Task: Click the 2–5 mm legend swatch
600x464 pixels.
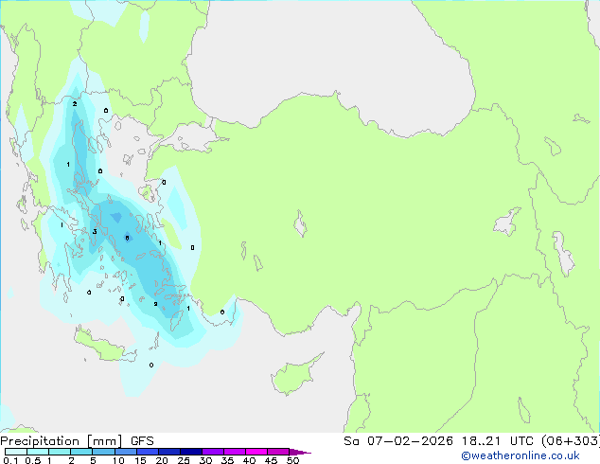Action: (x=81, y=452)
